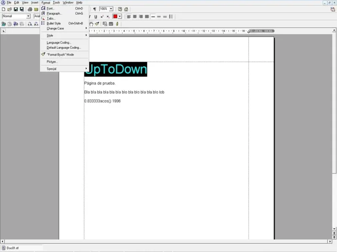Viewport: 337px width, 252px height.
Task: Select Default Language Coding... entry
Action: [64, 47]
